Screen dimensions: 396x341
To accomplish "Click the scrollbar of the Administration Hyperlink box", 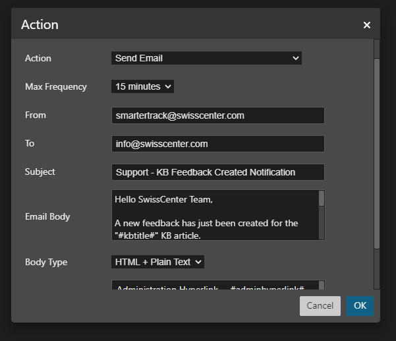I will (322, 286).
